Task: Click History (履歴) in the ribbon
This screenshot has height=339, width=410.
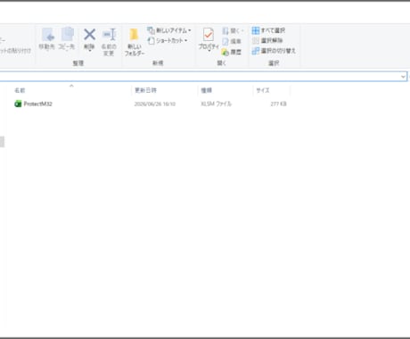Action: coord(232,52)
